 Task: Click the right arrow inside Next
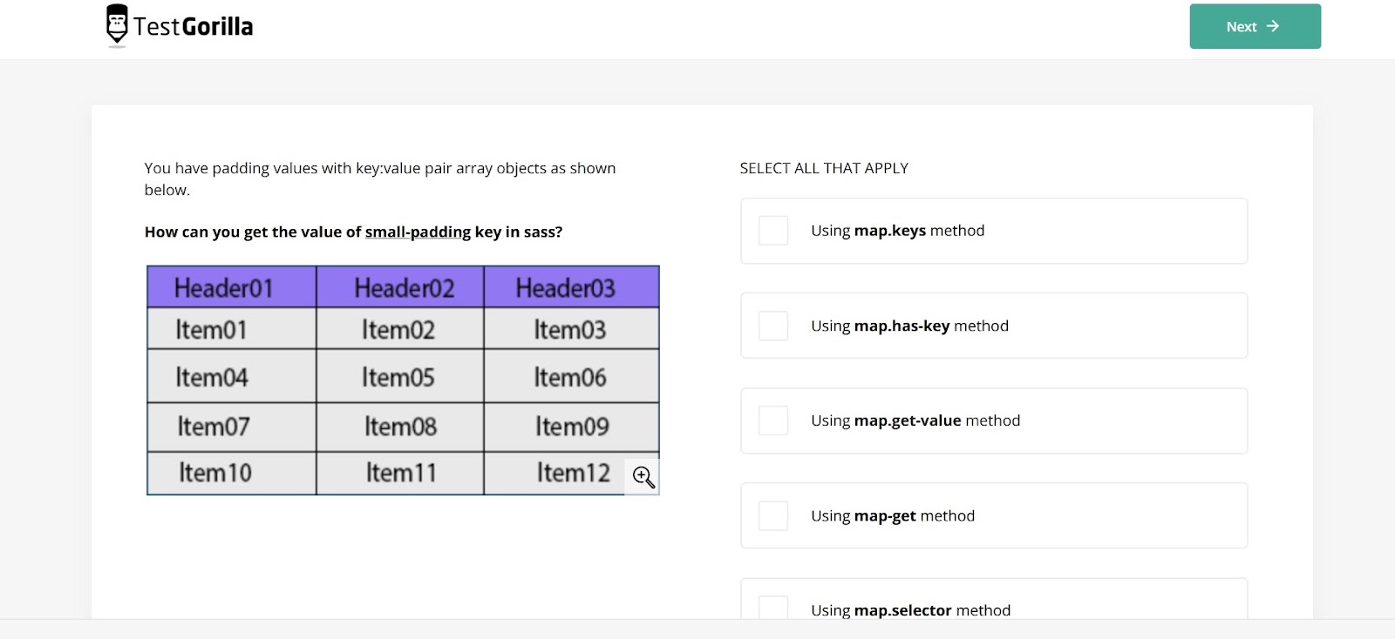point(1273,26)
